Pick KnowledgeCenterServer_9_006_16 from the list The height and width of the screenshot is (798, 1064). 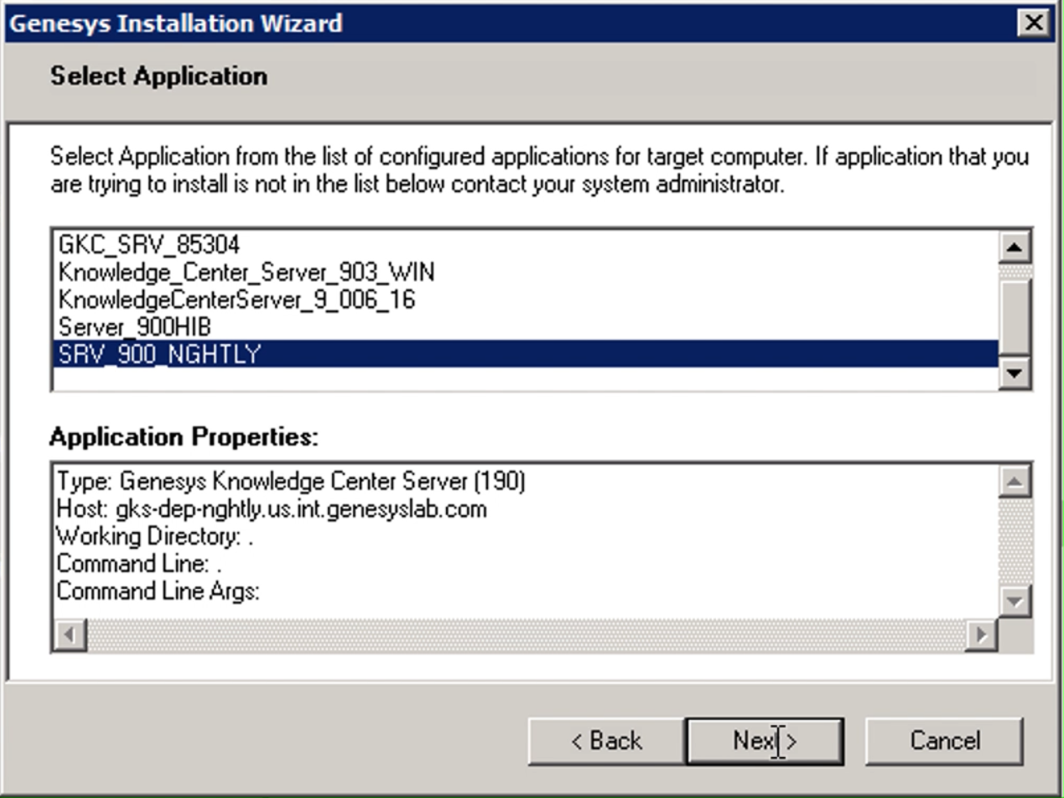coord(236,300)
